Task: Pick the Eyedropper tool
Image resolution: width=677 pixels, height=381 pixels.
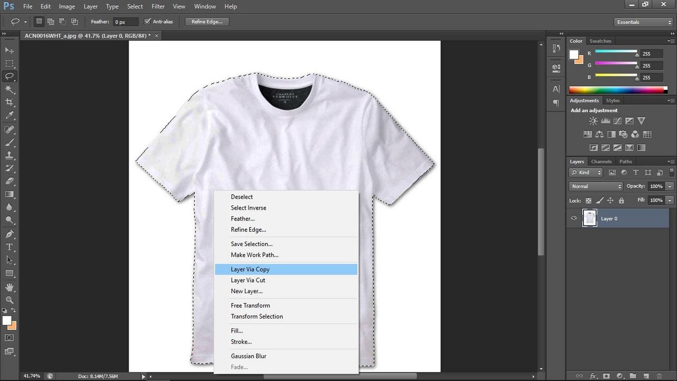Action: click(10, 115)
